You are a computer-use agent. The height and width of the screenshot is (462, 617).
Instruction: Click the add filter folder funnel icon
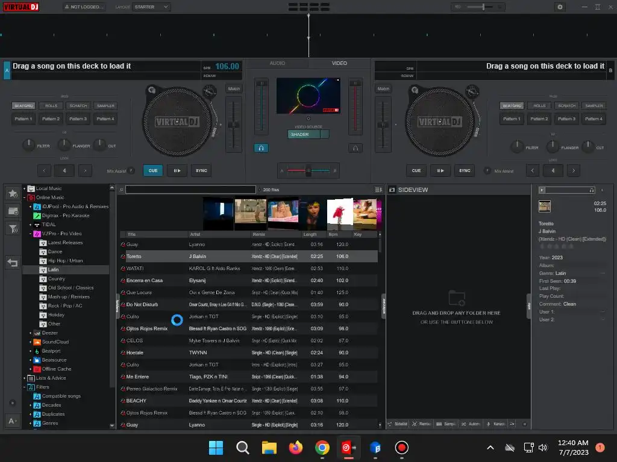[x=13, y=229]
